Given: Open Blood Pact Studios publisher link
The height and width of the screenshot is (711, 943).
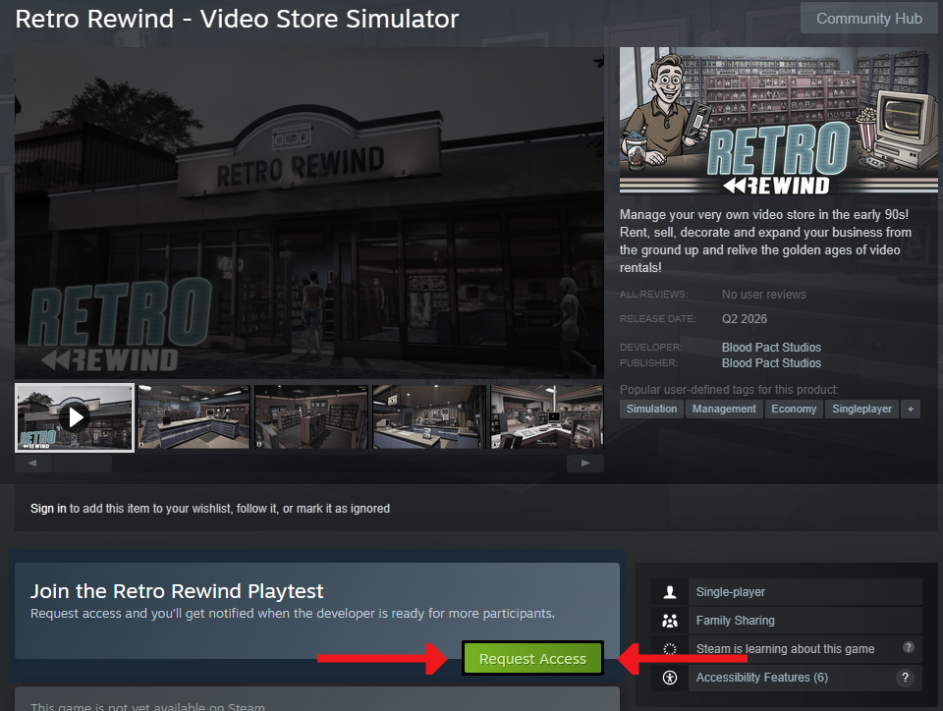Looking at the screenshot, I should coord(771,363).
